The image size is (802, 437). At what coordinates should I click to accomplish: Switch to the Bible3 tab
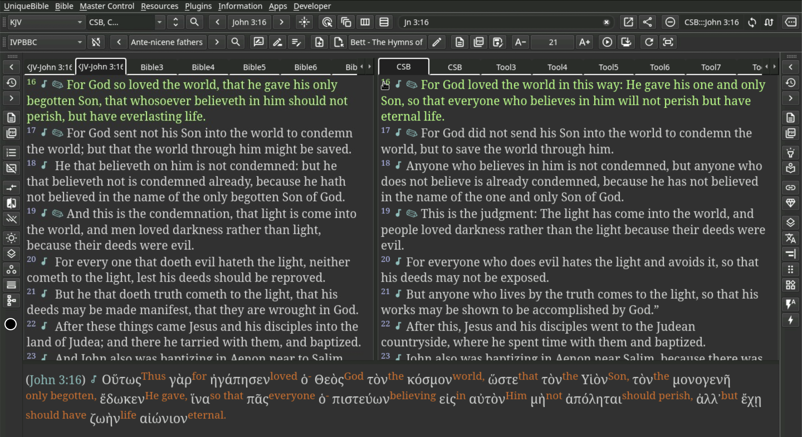point(152,67)
